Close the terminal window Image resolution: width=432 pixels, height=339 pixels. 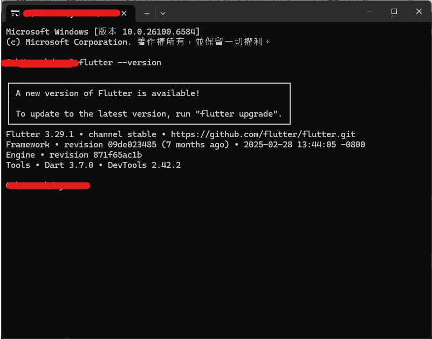419,11
